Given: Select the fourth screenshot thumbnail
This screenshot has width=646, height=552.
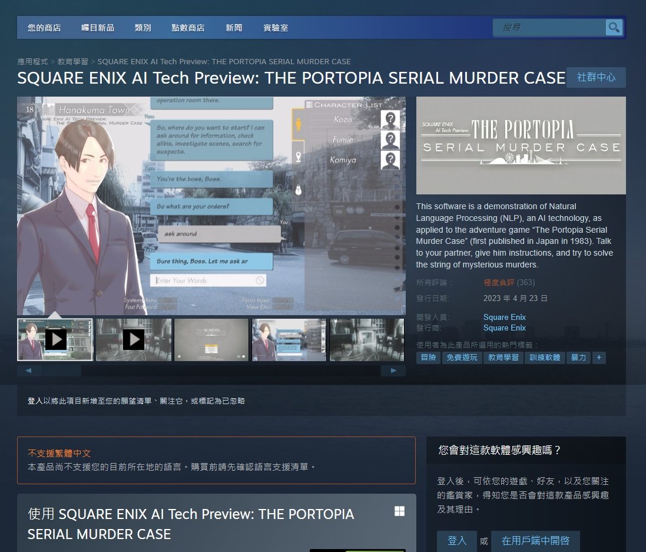Looking at the screenshot, I should pos(289,339).
